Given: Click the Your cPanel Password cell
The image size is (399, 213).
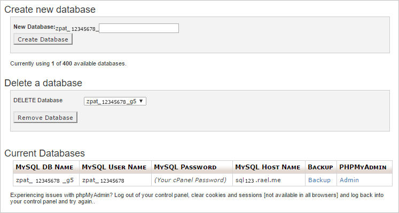Looking at the screenshot, I should tap(190, 180).
